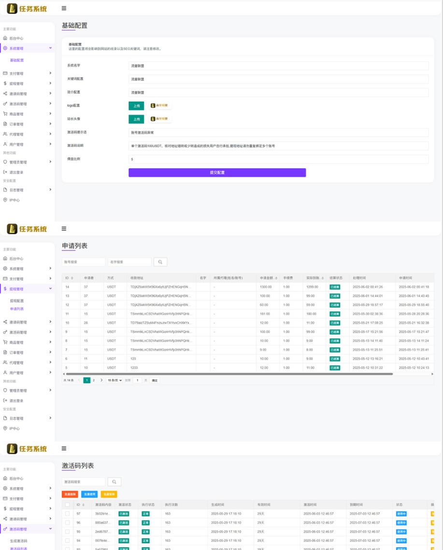Click 商品管理 cart icon in 基础配置 page sidebar
This screenshot has width=443, height=550.
pos(5,114)
